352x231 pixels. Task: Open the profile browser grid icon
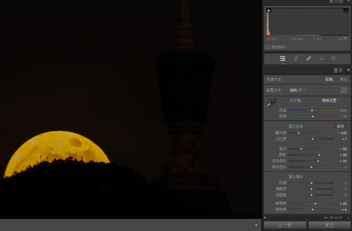[344, 90]
